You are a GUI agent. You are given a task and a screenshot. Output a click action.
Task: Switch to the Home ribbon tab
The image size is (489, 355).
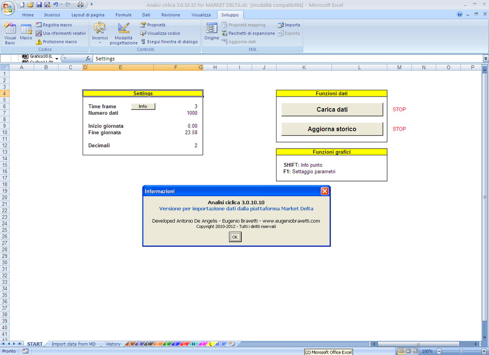[x=28, y=15]
